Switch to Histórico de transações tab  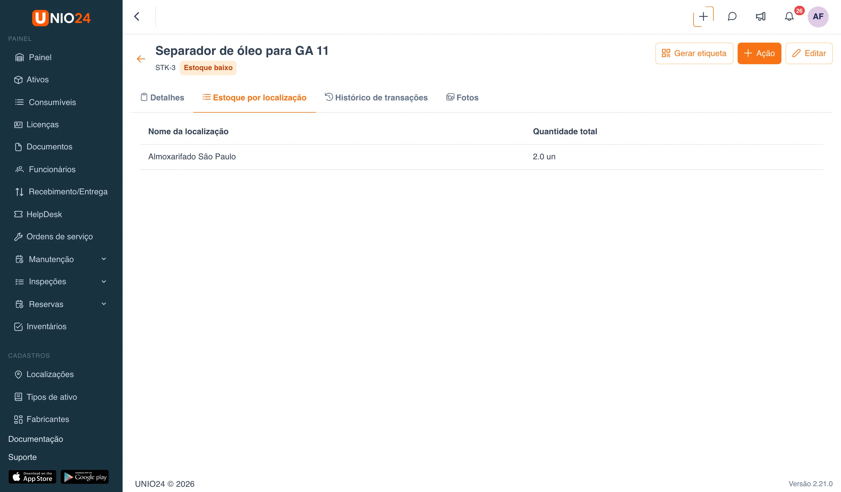[x=376, y=98]
